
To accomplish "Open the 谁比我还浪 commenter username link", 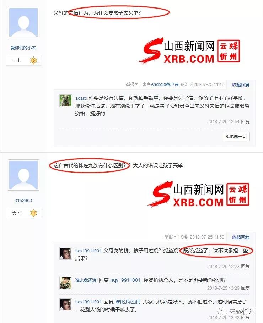I will point(86,280).
